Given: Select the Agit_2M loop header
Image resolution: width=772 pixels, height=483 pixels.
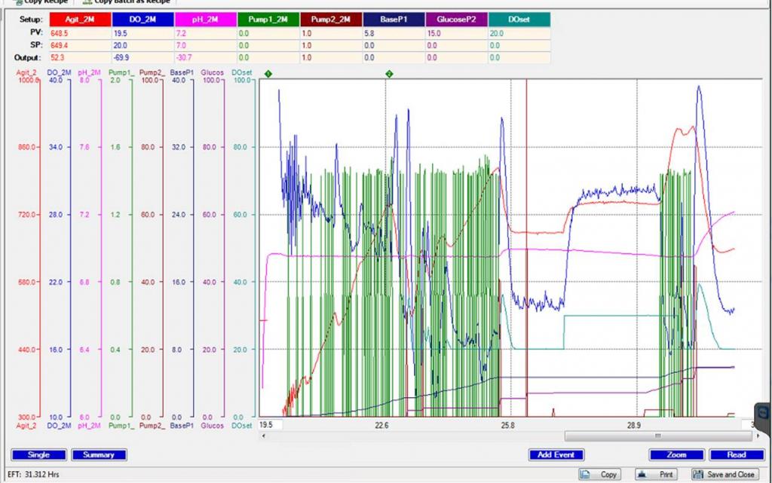Looking at the screenshot, I should point(80,20).
